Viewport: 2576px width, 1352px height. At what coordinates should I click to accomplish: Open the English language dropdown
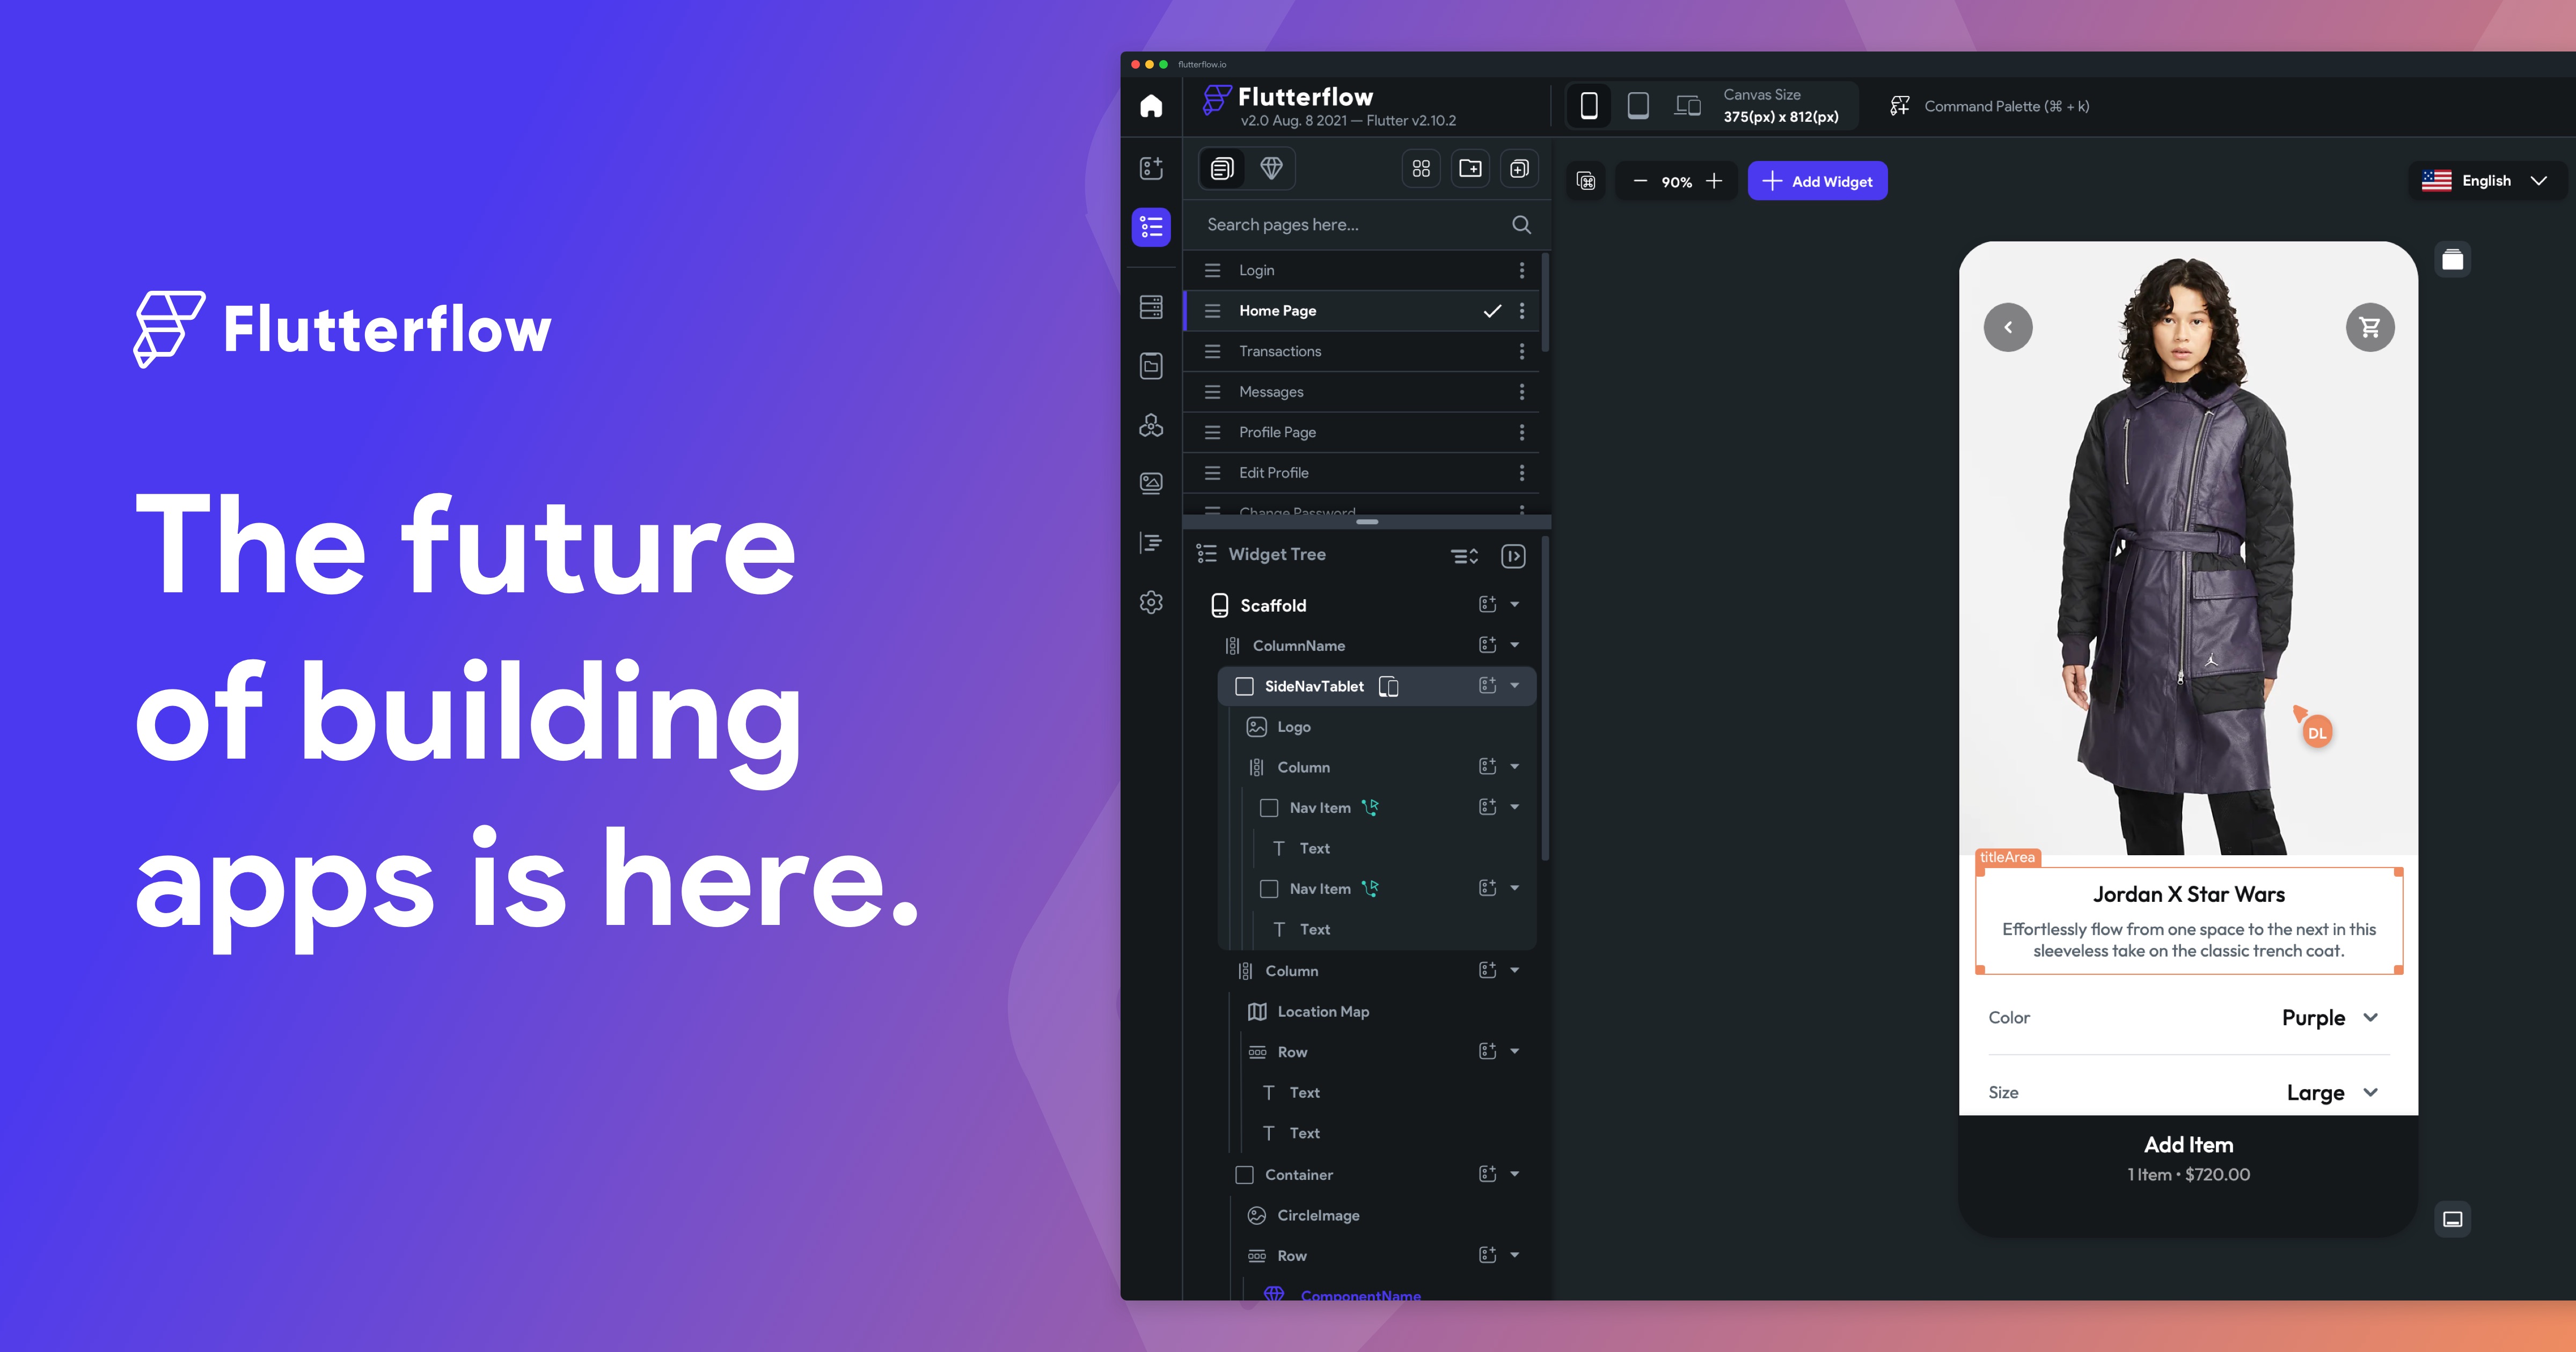[2486, 181]
